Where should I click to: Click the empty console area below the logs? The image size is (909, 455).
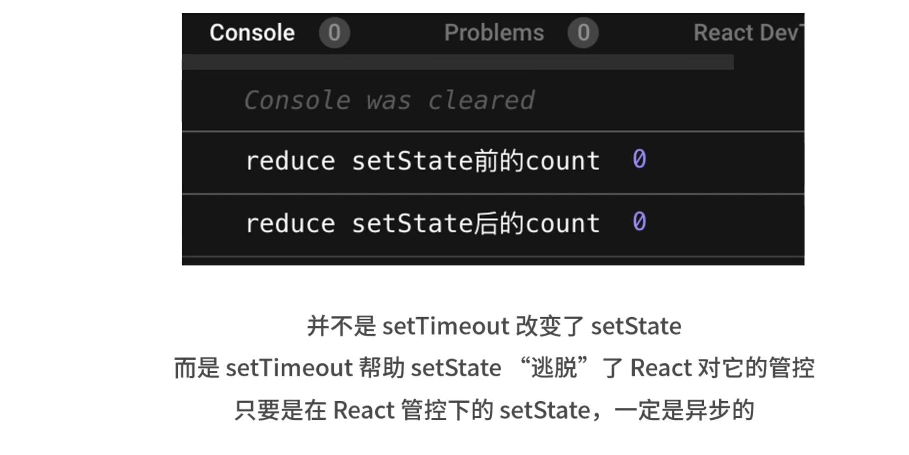490,257
